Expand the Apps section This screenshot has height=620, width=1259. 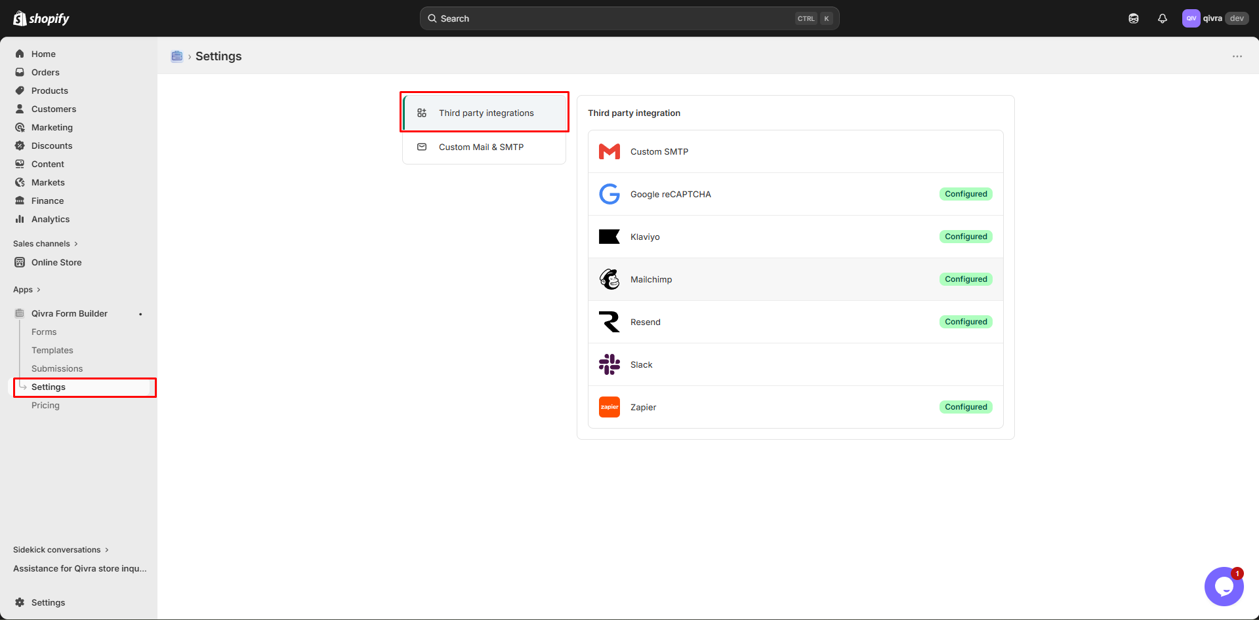(x=27, y=290)
